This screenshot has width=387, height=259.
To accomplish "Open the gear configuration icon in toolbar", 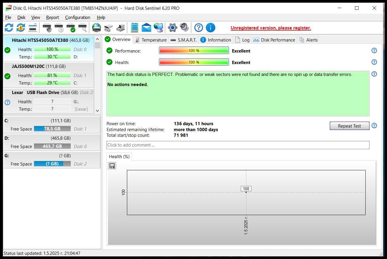I will [172, 28].
